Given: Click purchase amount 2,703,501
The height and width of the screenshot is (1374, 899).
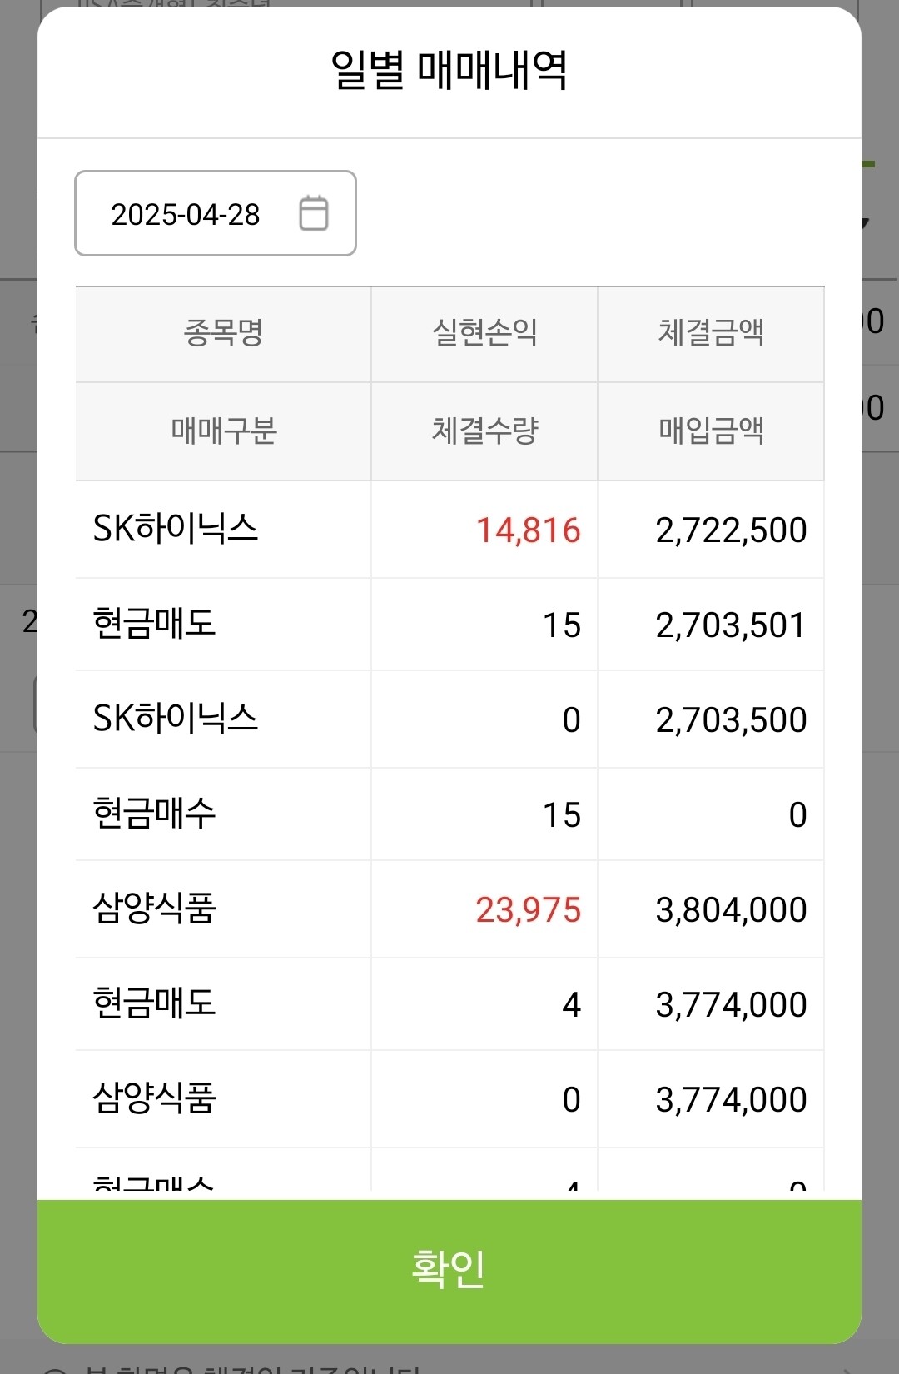Looking at the screenshot, I should pyautogui.click(x=731, y=625).
